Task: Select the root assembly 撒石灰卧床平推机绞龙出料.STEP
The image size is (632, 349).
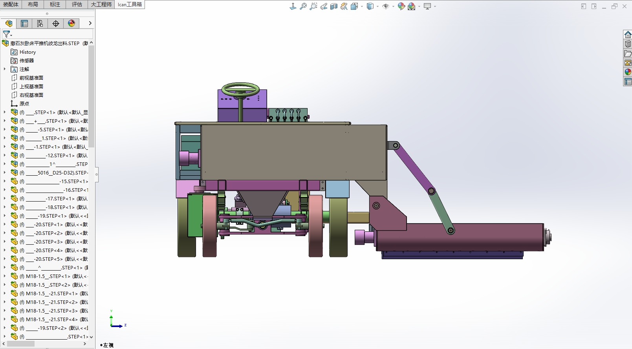Action: (45, 44)
